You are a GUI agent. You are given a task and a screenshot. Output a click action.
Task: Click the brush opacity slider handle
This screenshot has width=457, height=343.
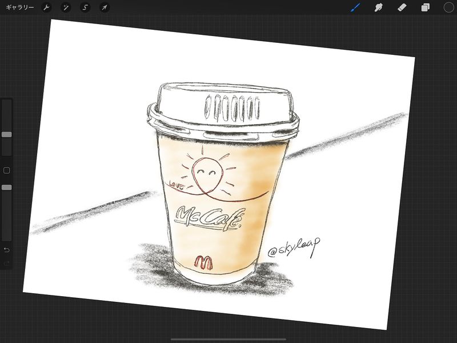coord(7,187)
